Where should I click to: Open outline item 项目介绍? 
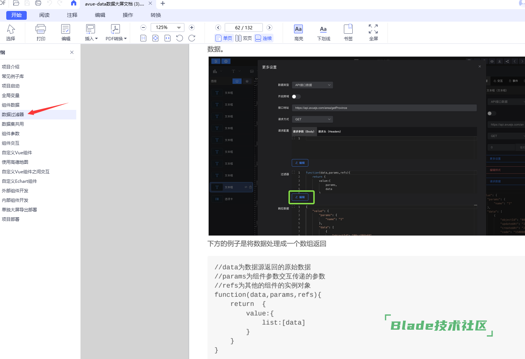[x=11, y=67]
